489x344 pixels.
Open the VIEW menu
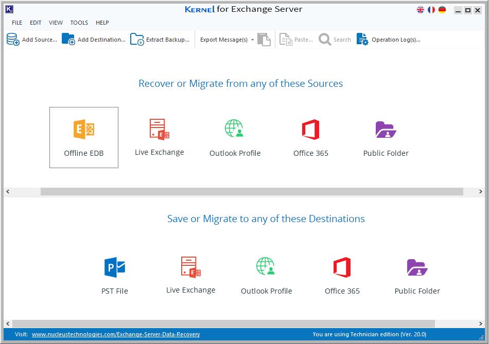(x=56, y=23)
